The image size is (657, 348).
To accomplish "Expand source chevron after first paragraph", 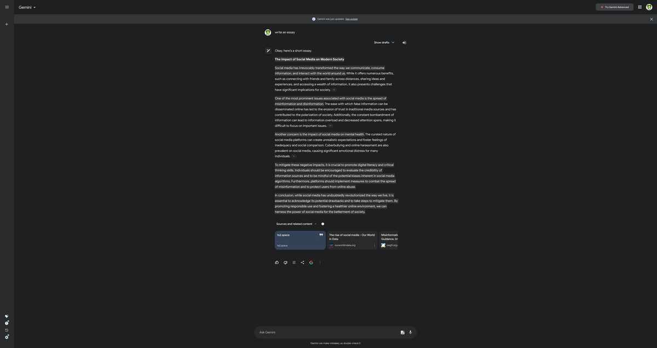I will click(334, 90).
